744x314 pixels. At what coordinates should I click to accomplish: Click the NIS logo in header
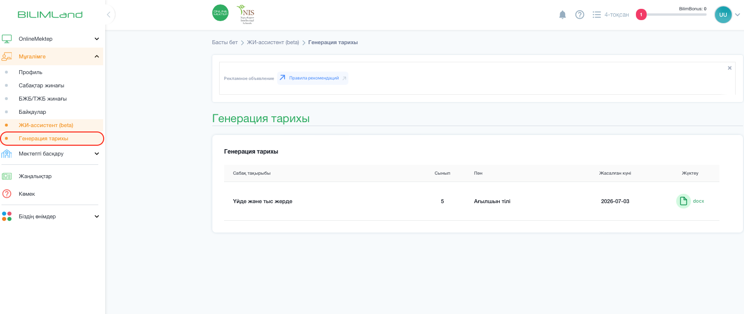tap(245, 15)
